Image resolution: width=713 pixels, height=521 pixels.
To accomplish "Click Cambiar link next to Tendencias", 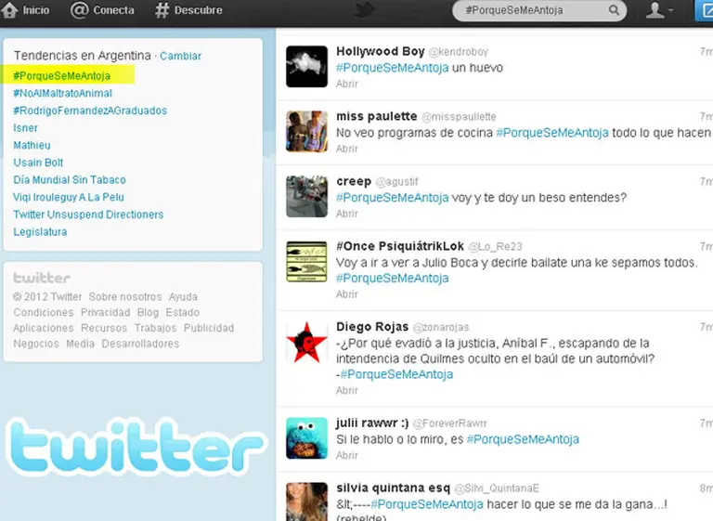I will point(180,56).
